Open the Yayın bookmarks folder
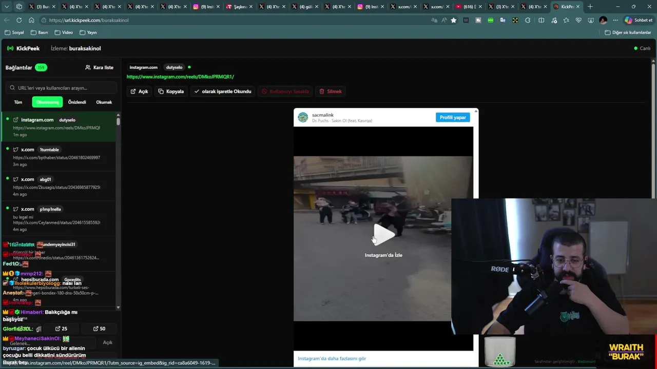The height and width of the screenshot is (369, 657). tap(88, 32)
